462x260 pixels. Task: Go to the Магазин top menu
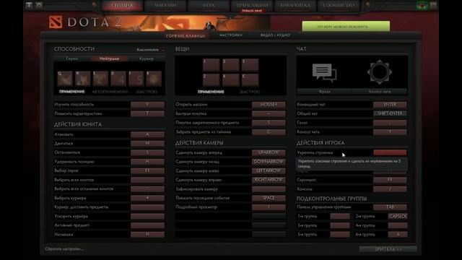(165, 5)
